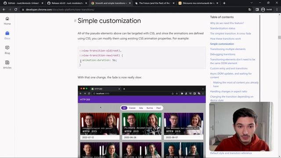Open the Home section in the sidebar
Image resolution: width=281 pixels, height=158 pixels.
(x=7, y=21)
